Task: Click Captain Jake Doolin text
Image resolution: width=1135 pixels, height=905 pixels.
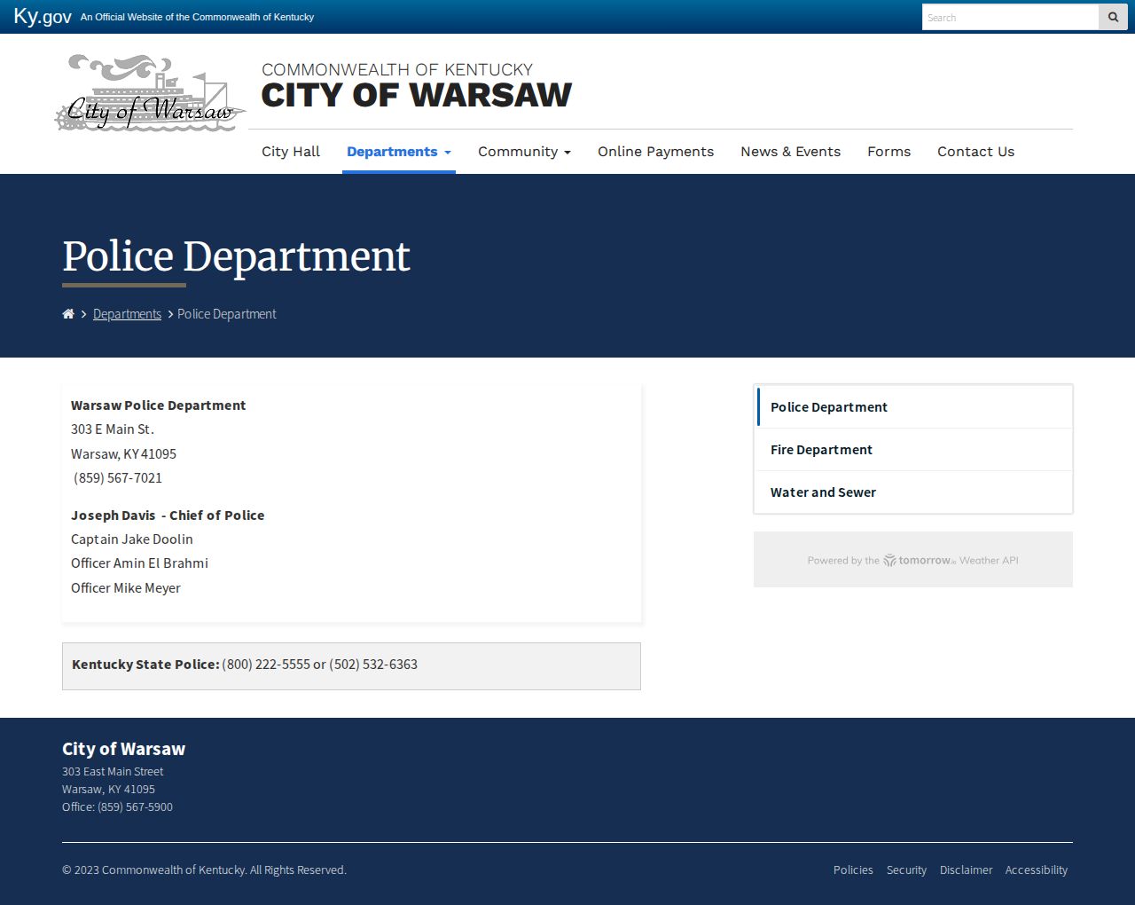Action: tap(132, 539)
